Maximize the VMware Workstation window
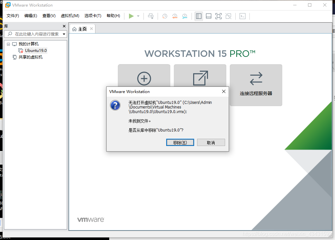This screenshot has height=240, width=335. [x=310, y=5]
